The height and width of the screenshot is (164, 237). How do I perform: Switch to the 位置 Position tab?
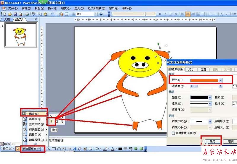pos(203,69)
